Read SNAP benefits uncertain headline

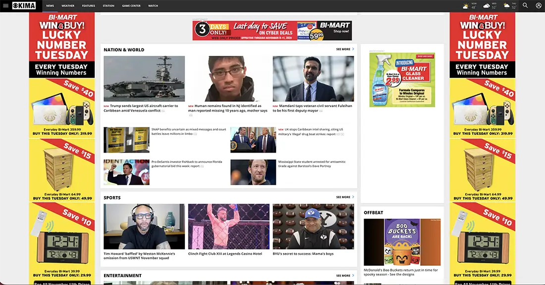tap(189, 131)
